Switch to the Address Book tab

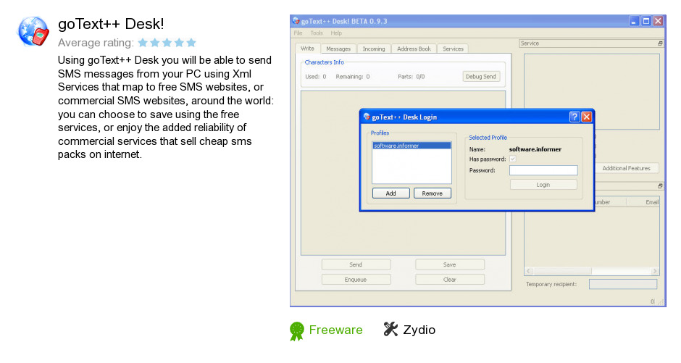[x=414, y=49]
